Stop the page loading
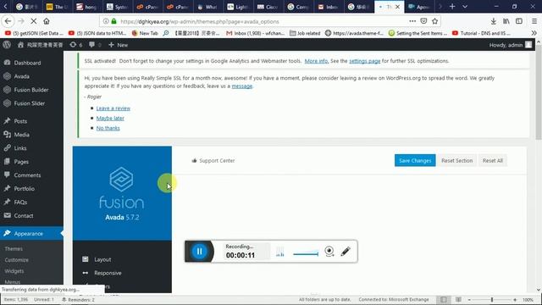 coord(34,21)
